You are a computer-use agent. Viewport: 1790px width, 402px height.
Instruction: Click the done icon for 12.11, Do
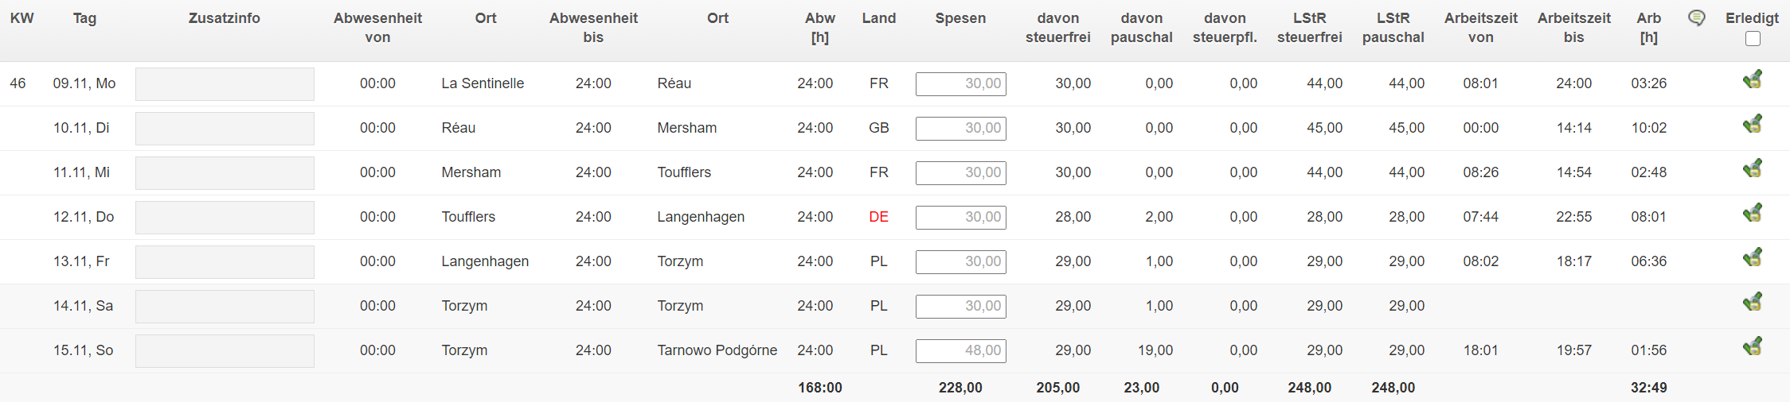(x=1752, y=213)
